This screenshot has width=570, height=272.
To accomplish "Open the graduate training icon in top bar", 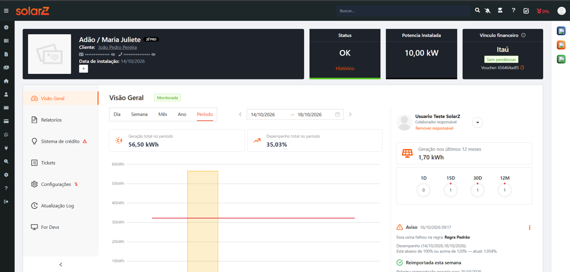I will point(500,11).
